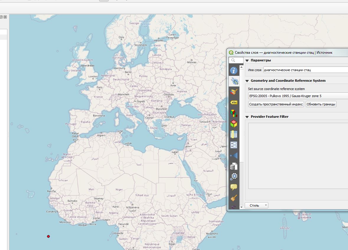Collapse the Параметры section
This screenshot has height=250, width=348.
point(247,61)
